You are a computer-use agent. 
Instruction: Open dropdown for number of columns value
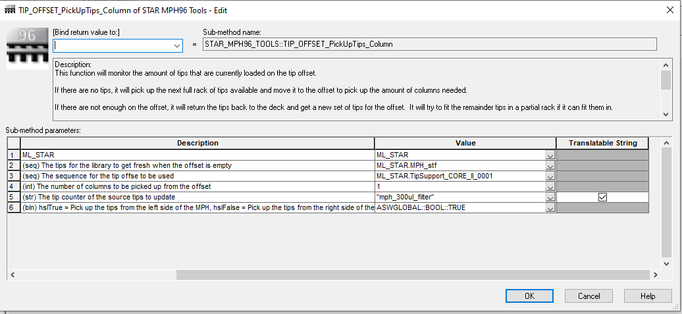[550, 186]
